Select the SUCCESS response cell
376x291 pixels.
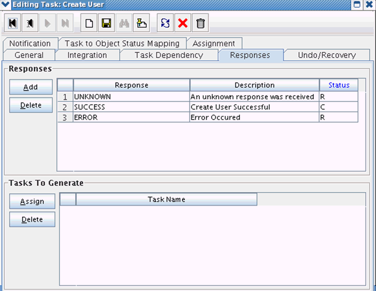131,107
